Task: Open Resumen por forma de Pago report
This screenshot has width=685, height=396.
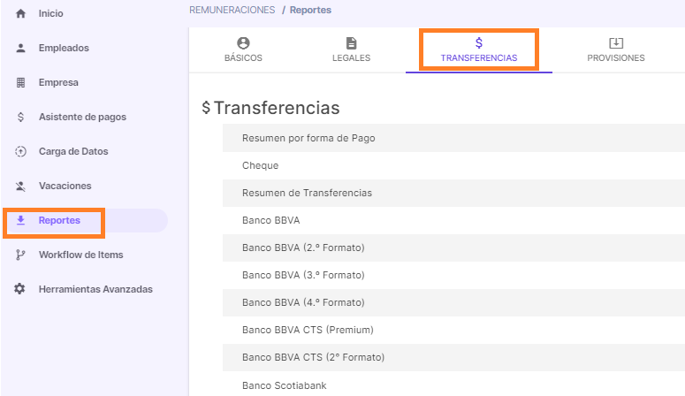Action: coord(315,138)
